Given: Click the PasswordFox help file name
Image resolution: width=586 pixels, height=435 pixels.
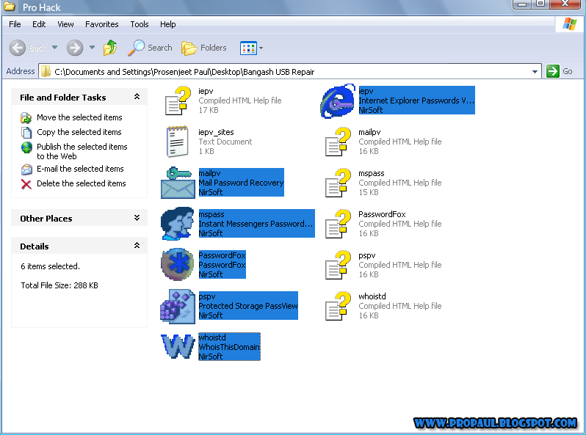Looking at the screenshot, I should pyautogui.click(x=382, y=214).
